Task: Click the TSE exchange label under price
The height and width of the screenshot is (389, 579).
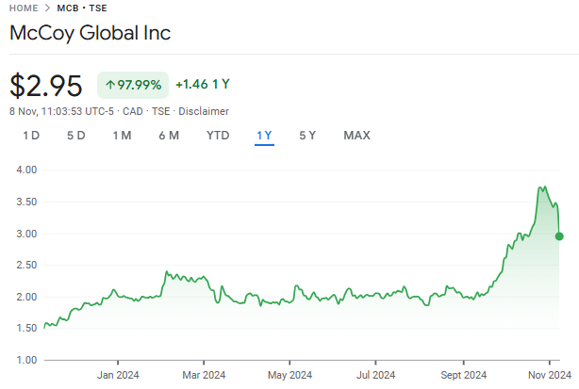Action: coord(161,111)
